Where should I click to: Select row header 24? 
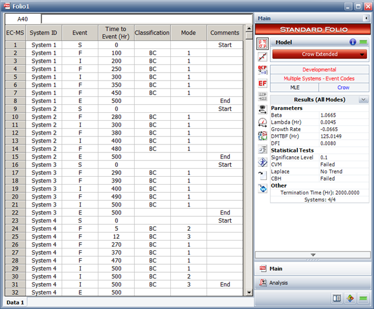coord(15,228)
